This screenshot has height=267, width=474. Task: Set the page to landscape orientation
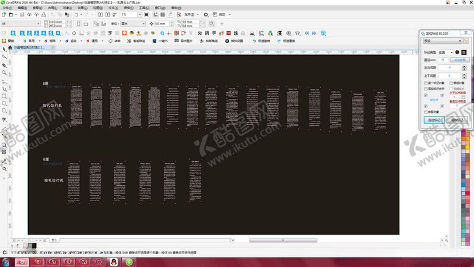point(86,24)
